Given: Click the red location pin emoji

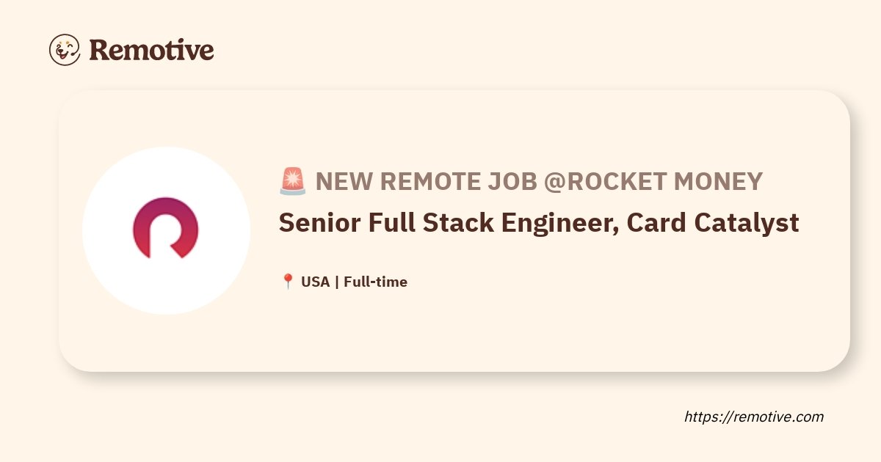Looking at the screenshot, I should pos(288,282).
